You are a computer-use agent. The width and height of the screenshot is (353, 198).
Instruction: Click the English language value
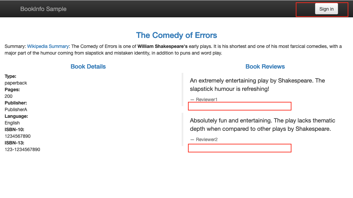(12, 123)
